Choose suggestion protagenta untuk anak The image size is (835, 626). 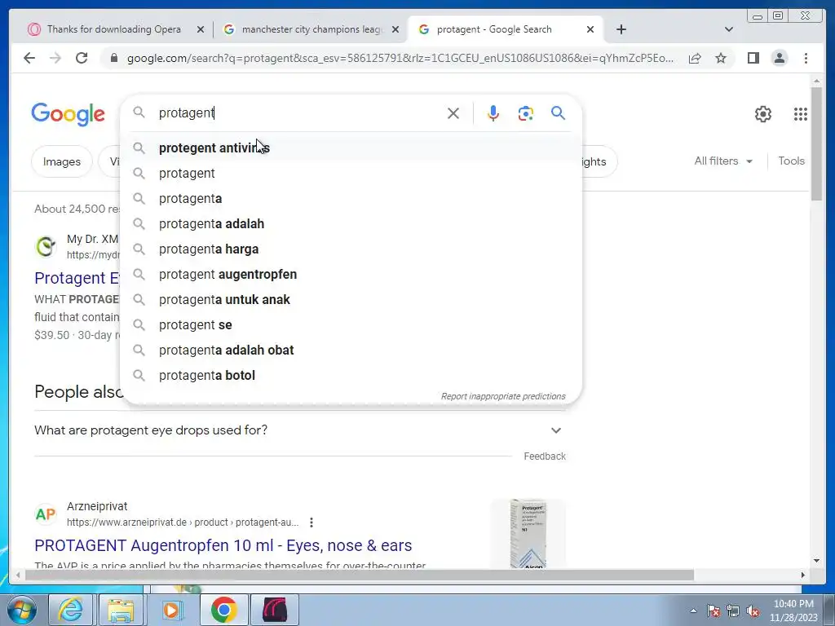[x=351, y=300]
